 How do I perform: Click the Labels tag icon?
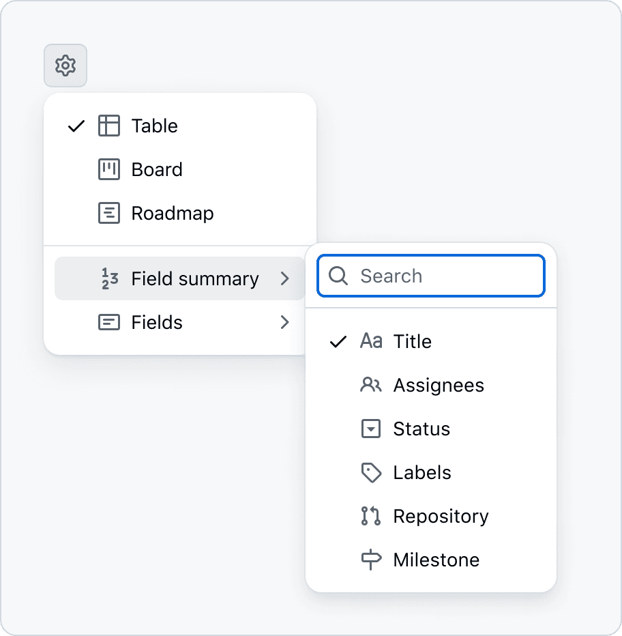coord(370,472)
